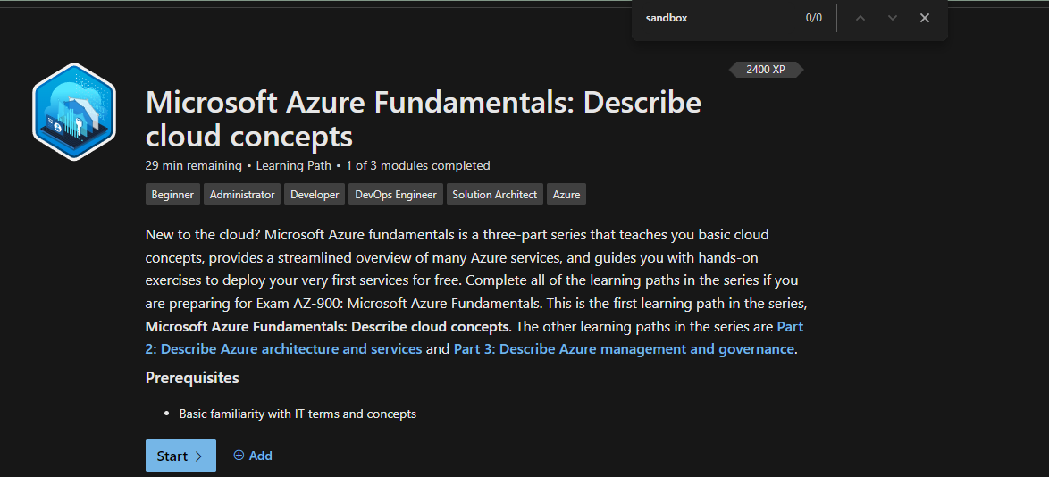Select the Beginner tag
This screenshot has width=1049, height=477.
pyautogui.click(x=172, y=195)
